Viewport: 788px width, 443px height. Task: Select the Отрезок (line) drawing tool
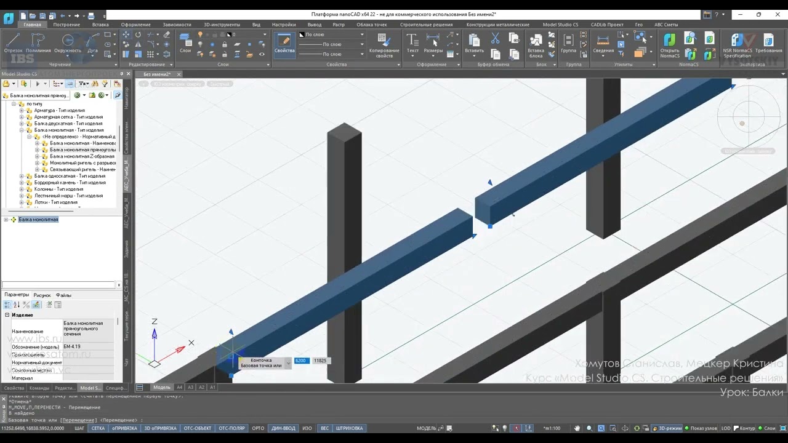[x=13, y=43]
